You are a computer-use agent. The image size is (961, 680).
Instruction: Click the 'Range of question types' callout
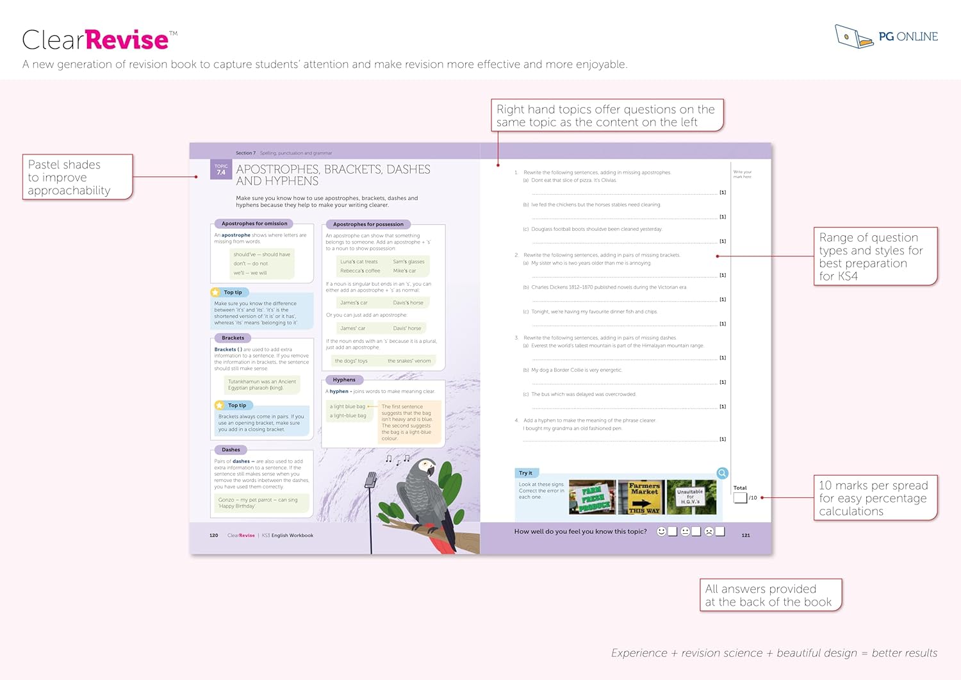click(x=875, y=256)
